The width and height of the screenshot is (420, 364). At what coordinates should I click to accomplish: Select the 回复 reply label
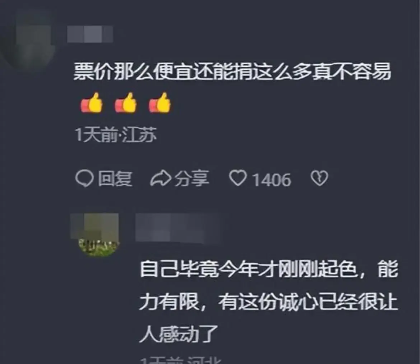[115, 179]
